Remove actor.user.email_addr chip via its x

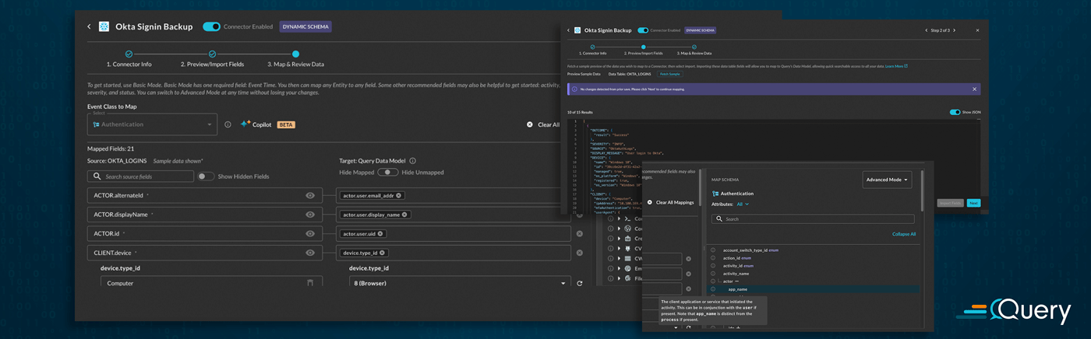click(x=399, y=196)
